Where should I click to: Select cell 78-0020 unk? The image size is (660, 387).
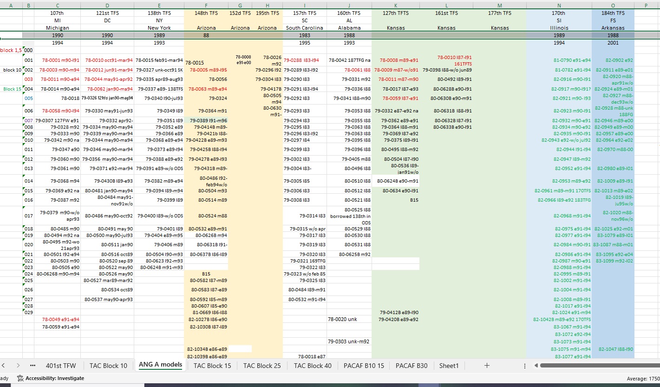pos(349,320)
